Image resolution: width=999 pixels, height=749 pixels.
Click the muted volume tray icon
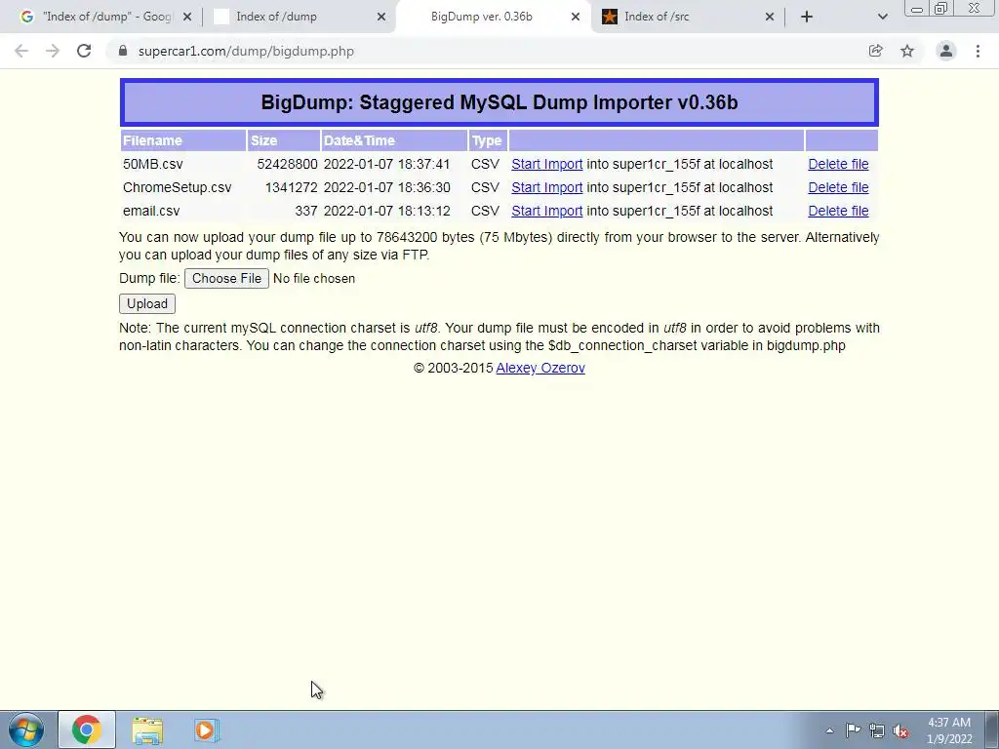[x=900, y=731]
